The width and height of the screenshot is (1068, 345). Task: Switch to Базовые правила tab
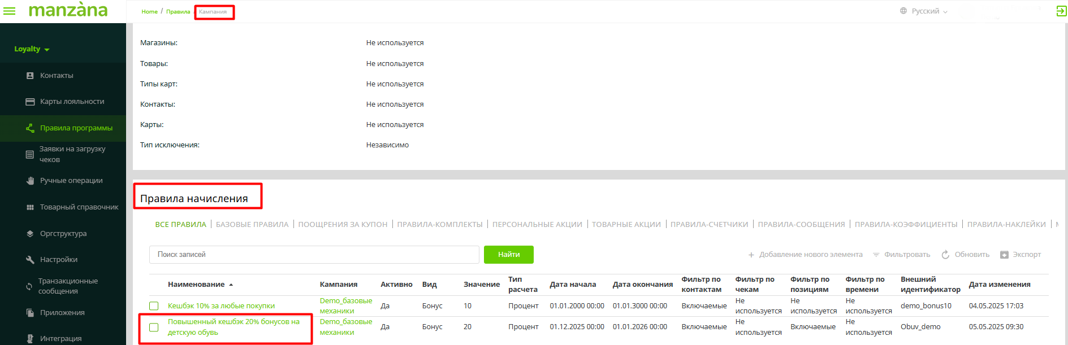coord(252,225)
